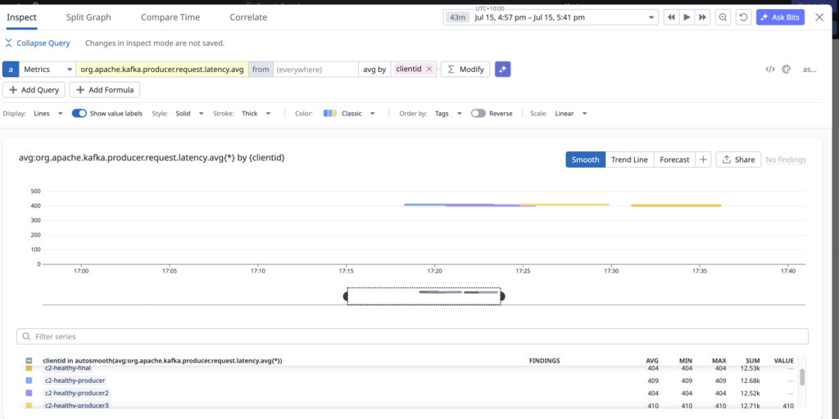Switch to the Split Graph tab
839x419 pixels.
(88, 17)
